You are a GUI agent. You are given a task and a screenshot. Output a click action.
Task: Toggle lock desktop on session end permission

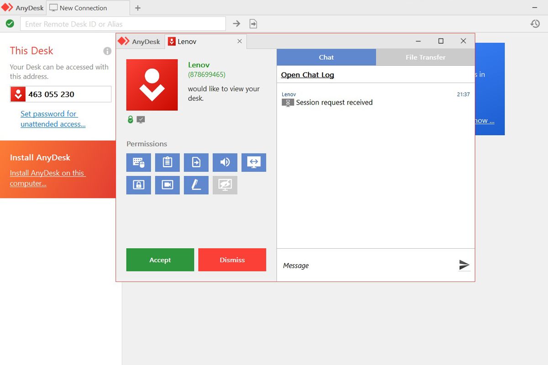point(138,185)
